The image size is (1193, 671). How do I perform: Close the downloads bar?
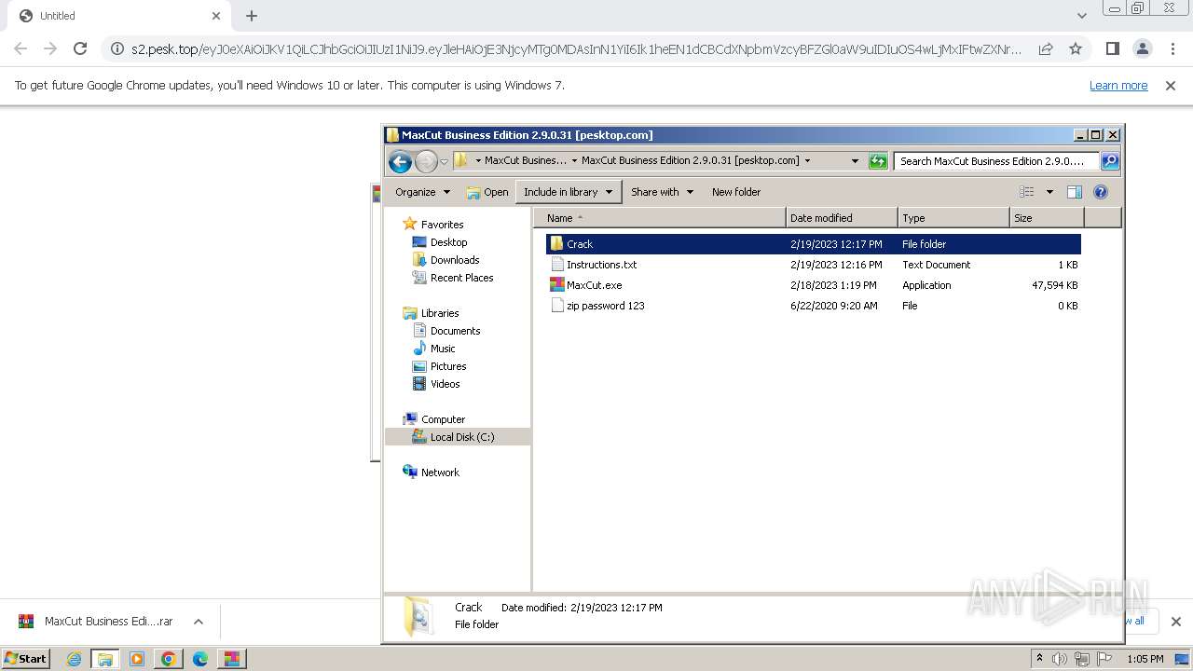pos(1175,622)
